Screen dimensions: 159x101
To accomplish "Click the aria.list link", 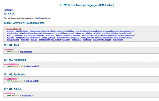I will (x=105, y=33).
